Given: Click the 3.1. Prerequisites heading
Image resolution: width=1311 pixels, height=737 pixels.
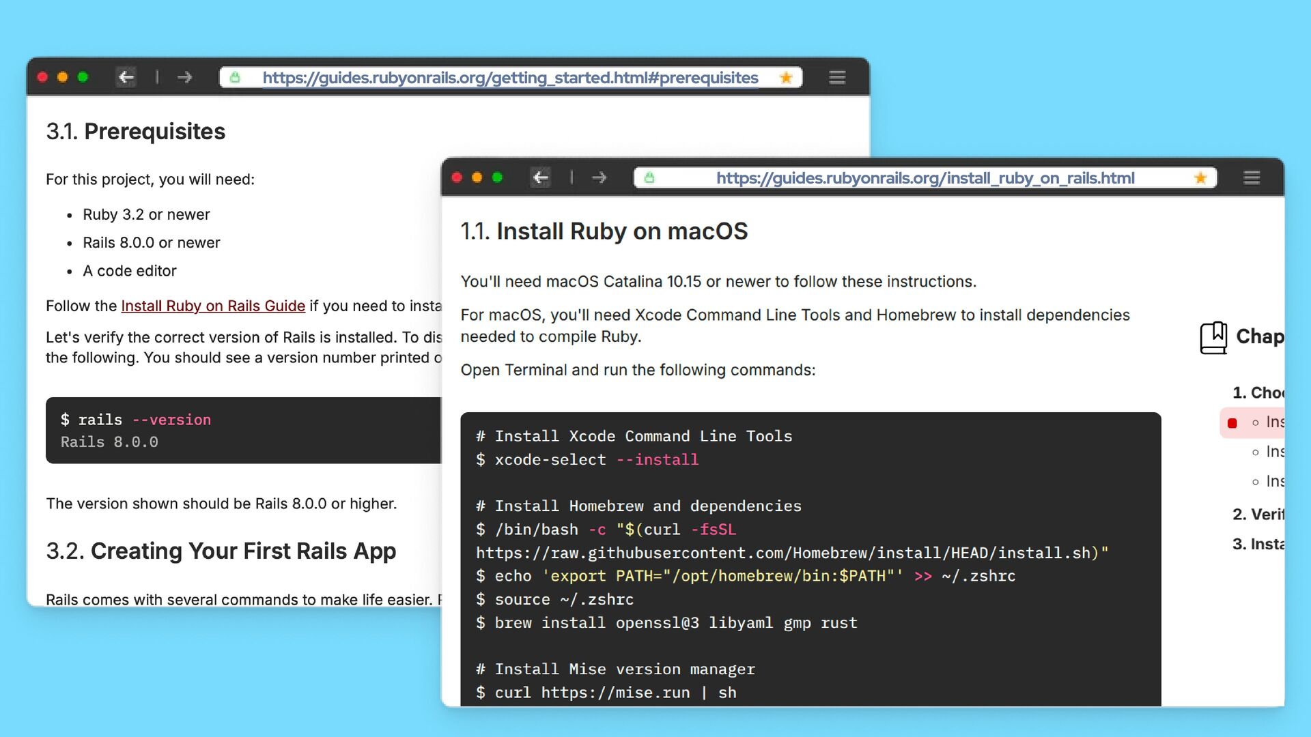Looking at the screenshot, I should pyautogui.click(x=135, y=131).
